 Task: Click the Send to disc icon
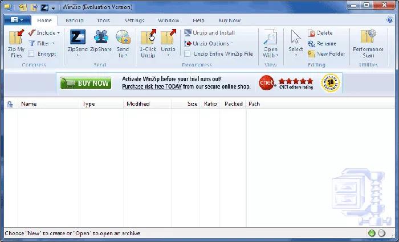point(123,37)
